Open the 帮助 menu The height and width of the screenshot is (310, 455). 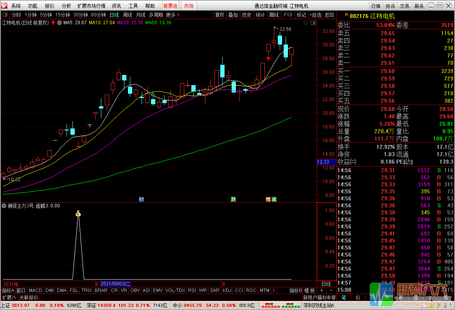click(x=150, y=6)
